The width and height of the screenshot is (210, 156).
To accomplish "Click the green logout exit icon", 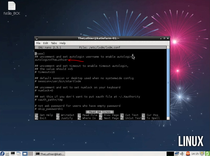I will click(x=207, y=154).
